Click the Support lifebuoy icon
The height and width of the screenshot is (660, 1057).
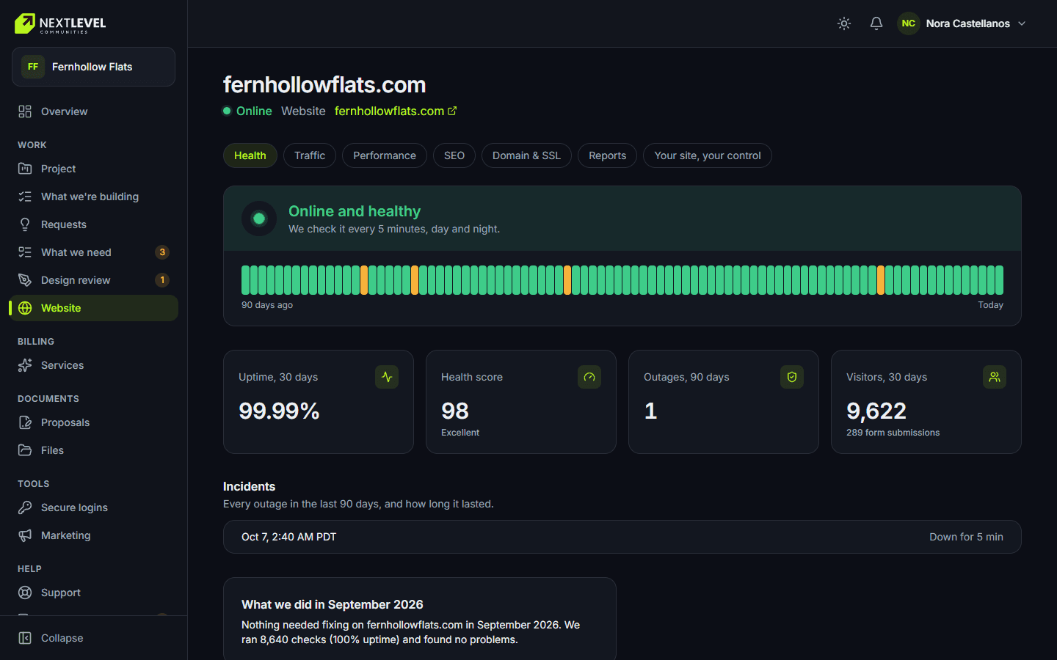[25, 593]
